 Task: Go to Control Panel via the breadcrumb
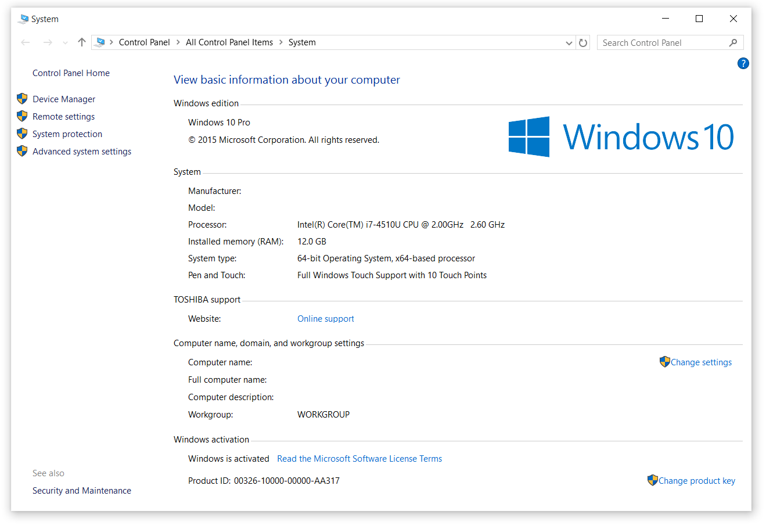tap(144, 42)
